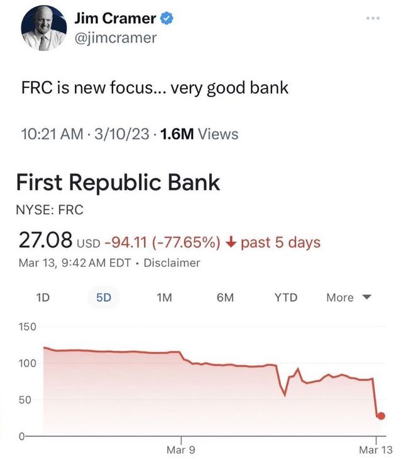Click the Mar 9 axis marker

click(x=180, y=450)
